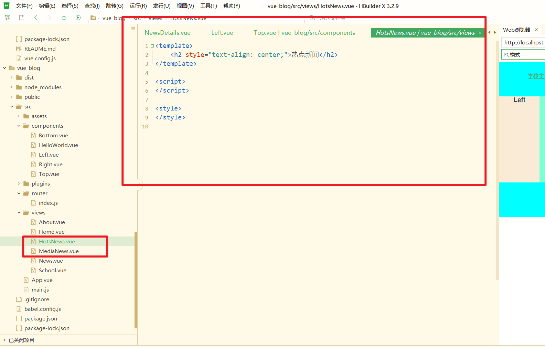This screenshot has height=348, width=545.
Task: Open vue.config.js in the file tree
Action: [x=40, y=59]
